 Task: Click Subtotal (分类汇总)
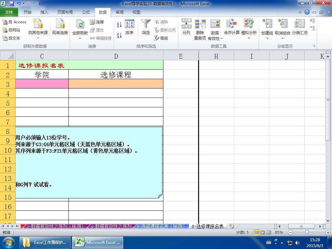point(300,27)
